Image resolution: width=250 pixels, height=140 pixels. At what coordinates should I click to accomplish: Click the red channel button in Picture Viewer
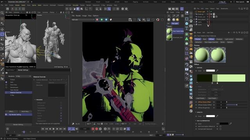97,20
